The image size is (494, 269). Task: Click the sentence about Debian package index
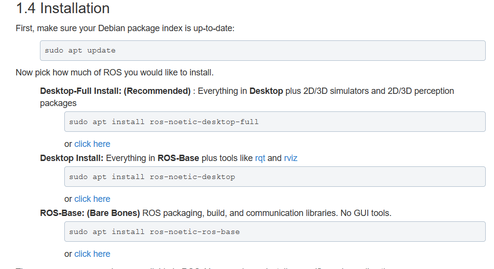coord(125,28)
